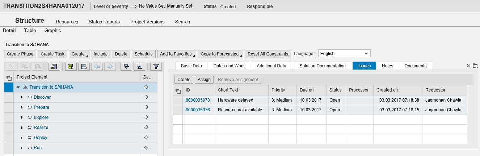
Task: Click the left arrow toolbar icon
Action: click(x=97, y=67)
